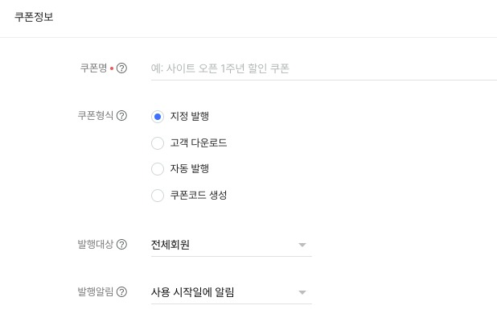Screen dimensions: 497x322
Task: Open the 쿠폰형식 help tooltip icon
Action: (122, 116)
